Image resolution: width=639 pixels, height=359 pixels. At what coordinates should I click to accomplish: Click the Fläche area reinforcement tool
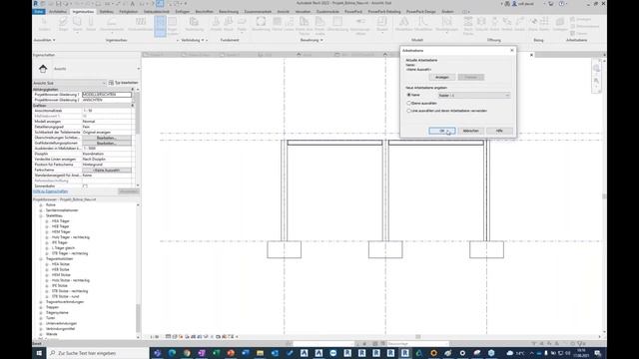tap(278, 24)
